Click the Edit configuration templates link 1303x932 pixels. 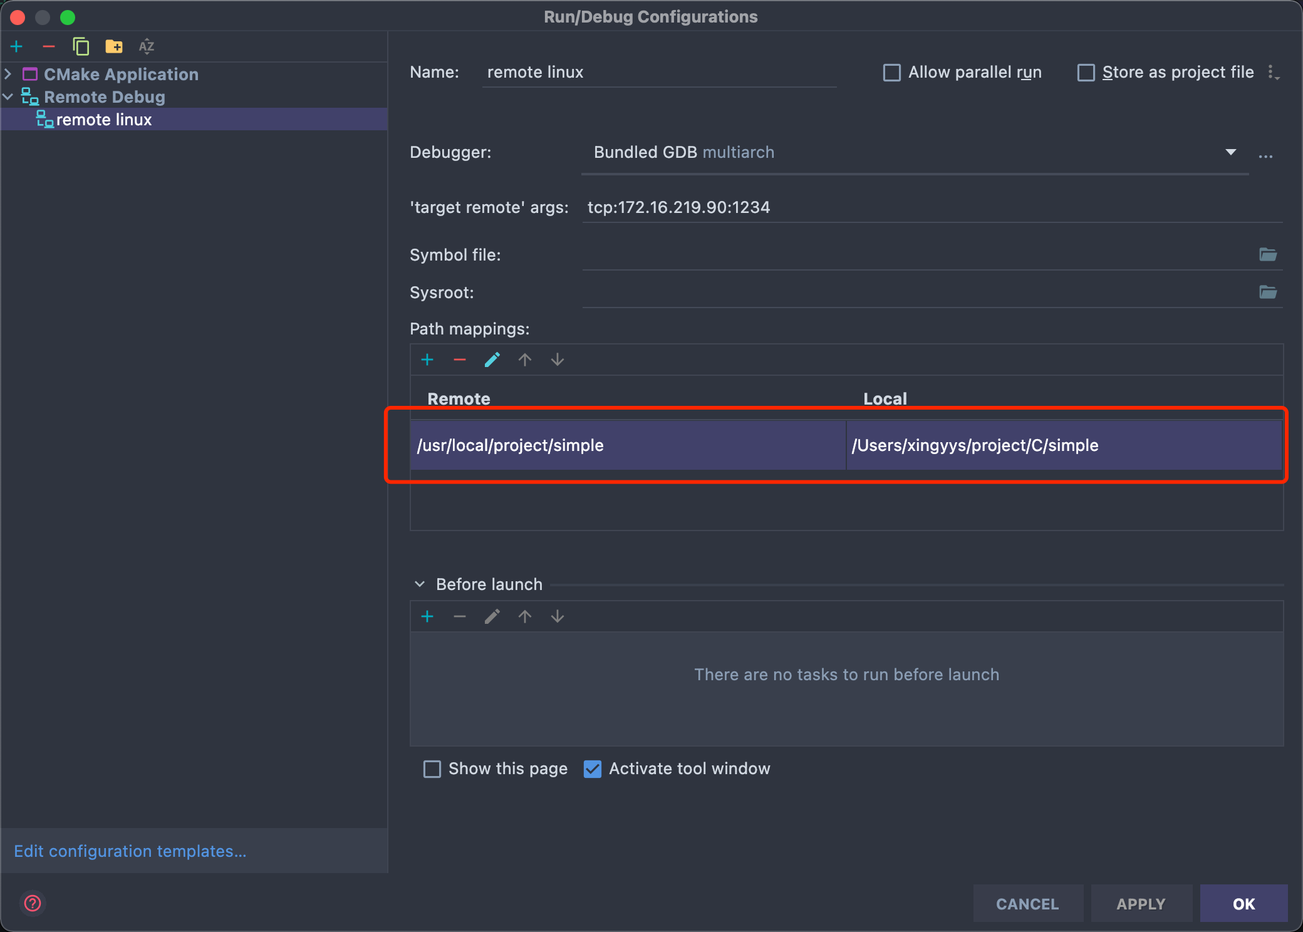click(130, 851)
